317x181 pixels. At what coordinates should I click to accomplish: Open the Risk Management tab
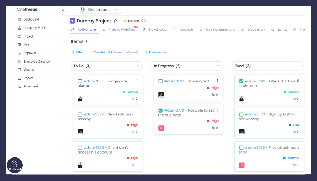click(220, 30)
